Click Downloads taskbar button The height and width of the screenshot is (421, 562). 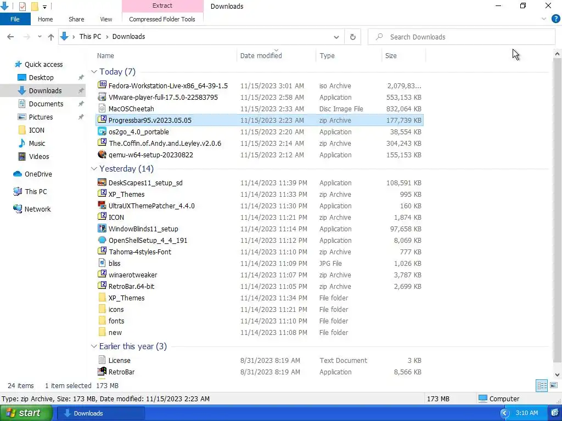pyautogui.click(x=101, y=413)
